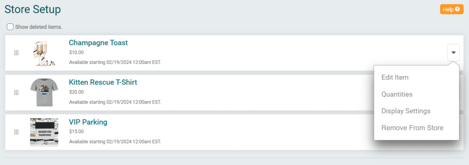
Task: Click the Store Setup page heading
Action: (33, 10)
